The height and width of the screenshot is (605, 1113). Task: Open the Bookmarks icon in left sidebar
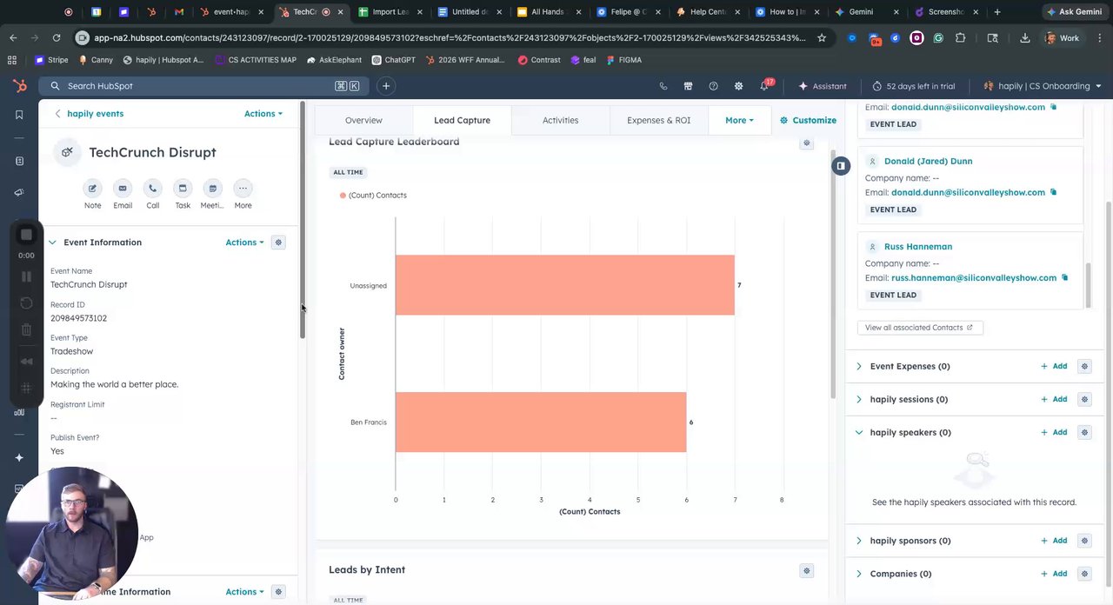click(19, 115)
